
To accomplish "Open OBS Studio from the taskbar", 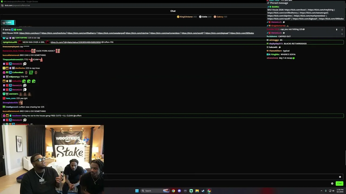I will [185, 191].
